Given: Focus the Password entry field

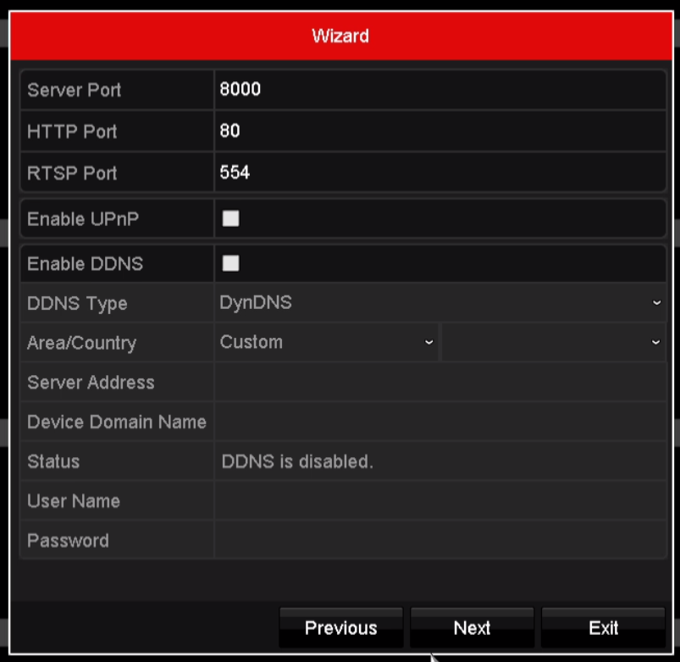Looking at the screenshot, I should pyautogui.click(x=439, y=540).
